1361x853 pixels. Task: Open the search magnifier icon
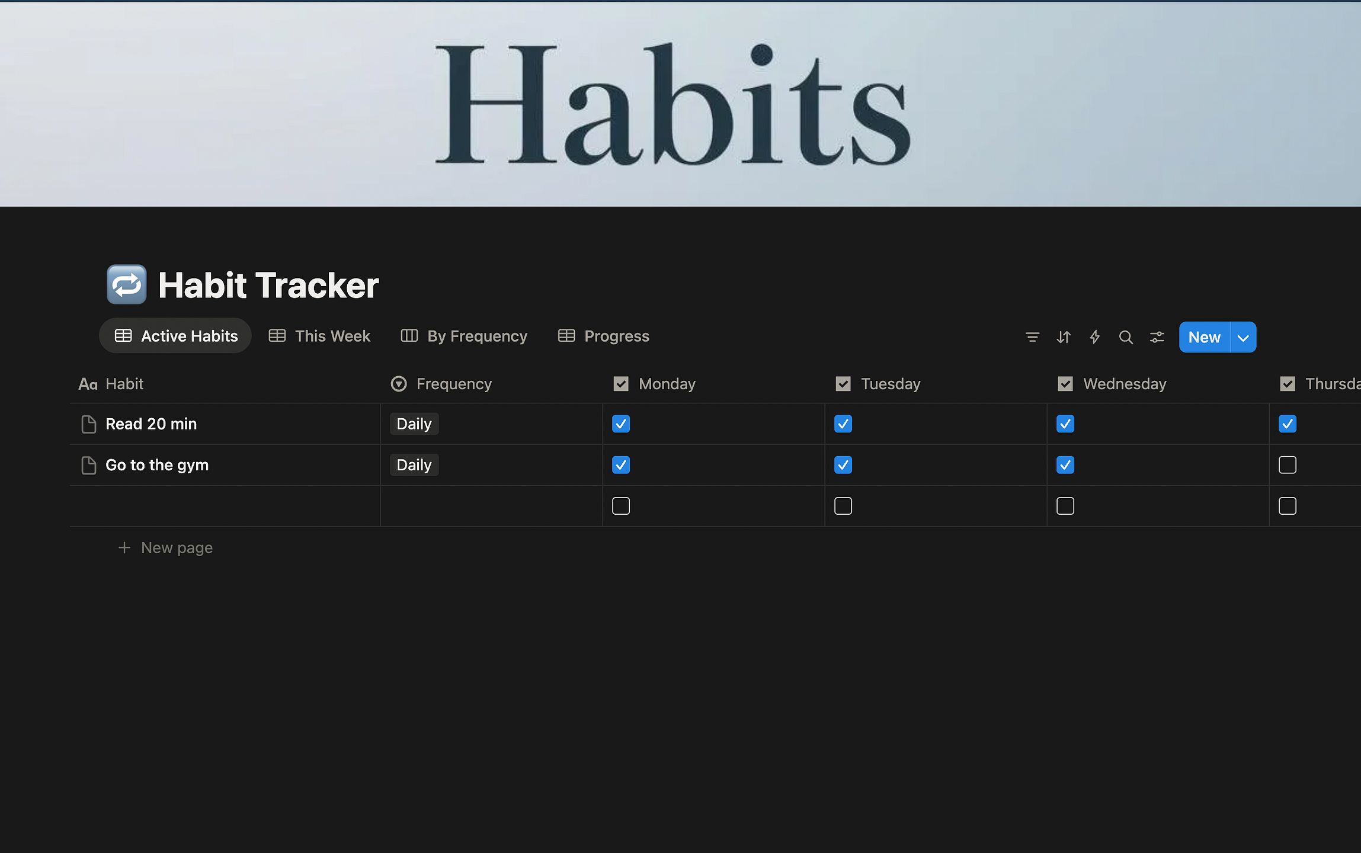1126,337
